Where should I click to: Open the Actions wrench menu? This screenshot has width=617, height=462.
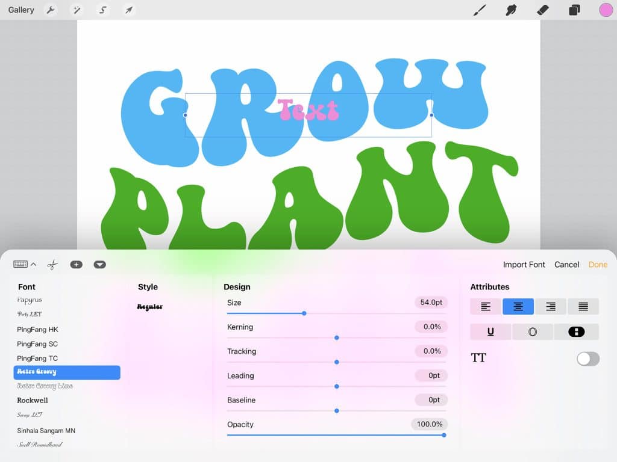pos(51,10)
